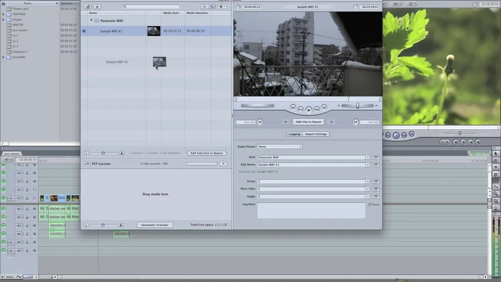Pause the transfer queue

[223, 164]
